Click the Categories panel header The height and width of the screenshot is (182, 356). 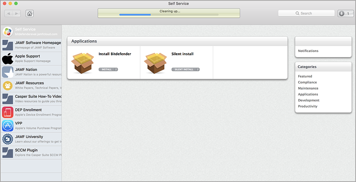(323, 67)
